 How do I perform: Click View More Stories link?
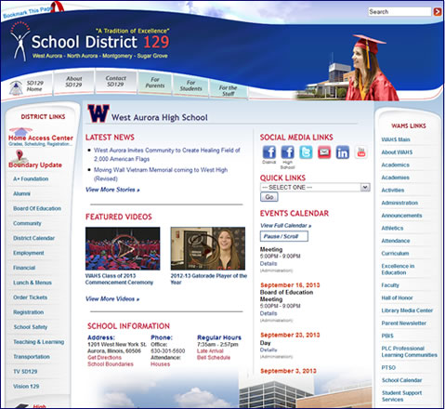pos(112,190)
